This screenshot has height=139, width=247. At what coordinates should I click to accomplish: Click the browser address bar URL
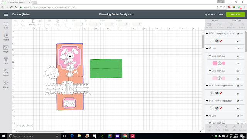tap(54, 7)
